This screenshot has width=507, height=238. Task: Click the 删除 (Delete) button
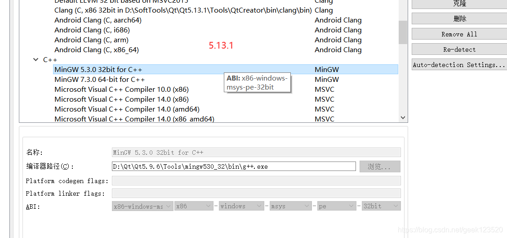point(459,19)
